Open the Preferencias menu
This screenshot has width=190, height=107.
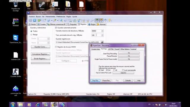[61, 17]
